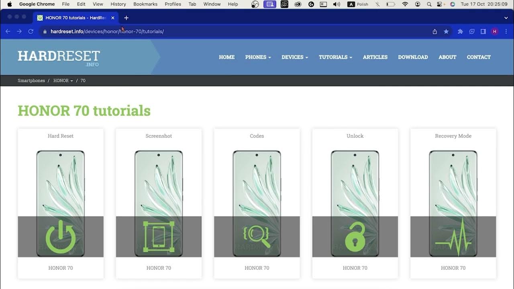
Task: Click the HONOR 70 tutorials heading
Action: 84,111
